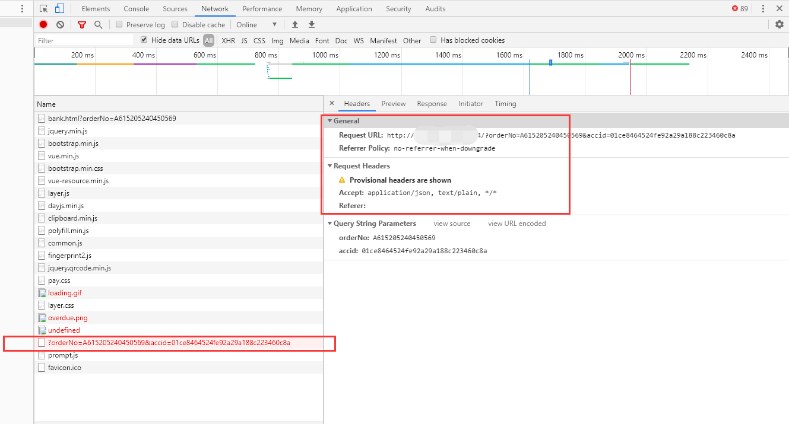Viewport: 789px width, 424px height.
Task: Click the warning triangle icon
Action: 342,180
